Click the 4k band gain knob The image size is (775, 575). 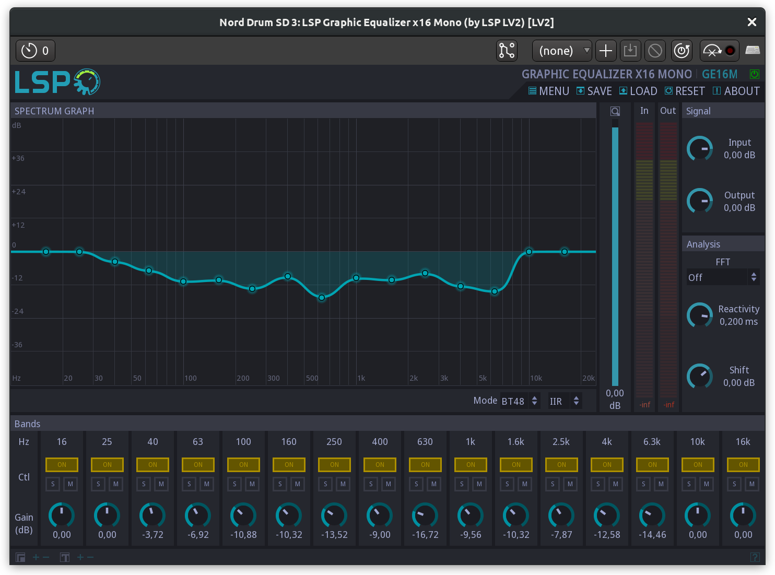tap(607, 515)
